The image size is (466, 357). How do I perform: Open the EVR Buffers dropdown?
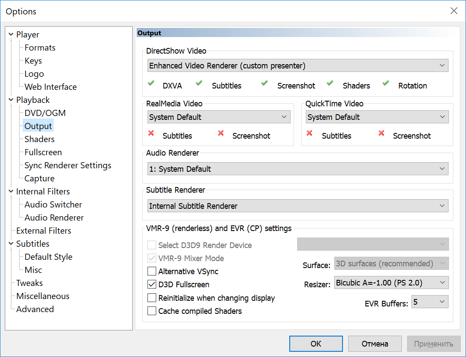click(429, 302)
